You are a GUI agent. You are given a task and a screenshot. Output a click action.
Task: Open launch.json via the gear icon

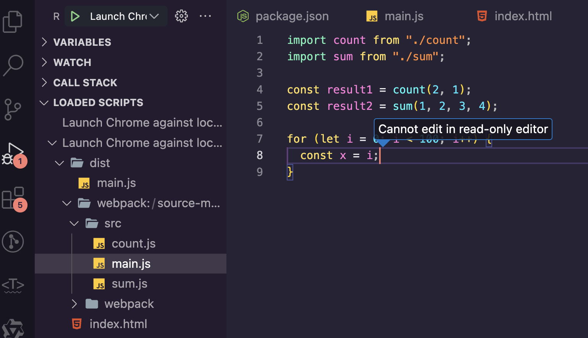tap(181, 16)
